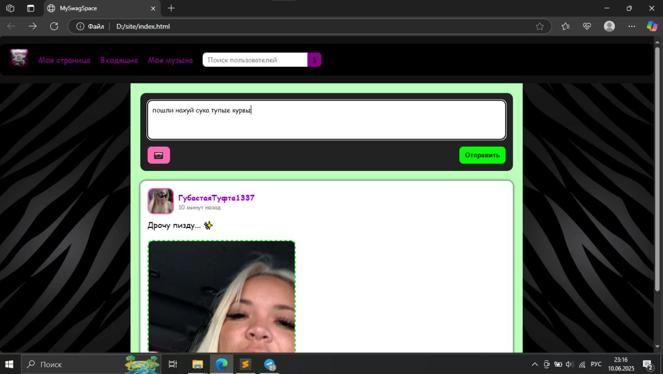This screenshot has width=663, height=374.
Task: Open the Edge profile icon
Action: (609, 26)
